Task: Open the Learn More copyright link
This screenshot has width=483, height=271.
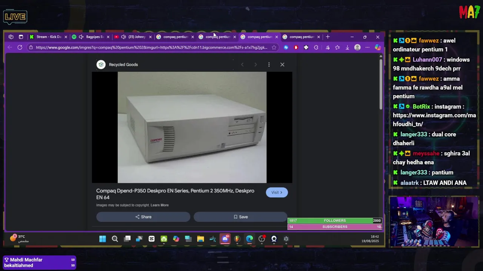Action: tap(160, 205)
